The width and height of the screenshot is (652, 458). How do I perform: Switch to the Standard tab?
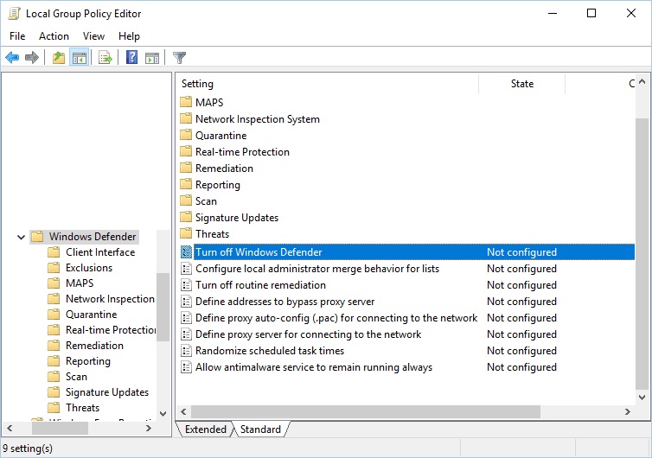coord(261,429)
